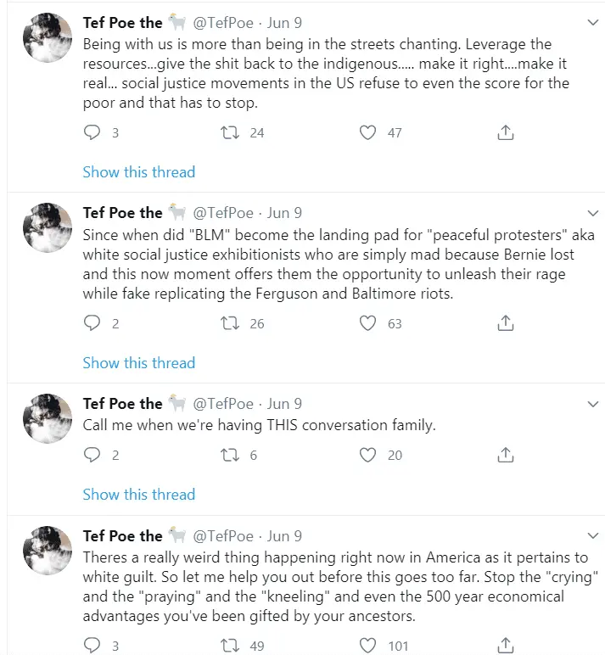The width and height of the screenshot is (605, 655).
Task: Like the tweet with 47 likes
Action: [x=367, y=133]
